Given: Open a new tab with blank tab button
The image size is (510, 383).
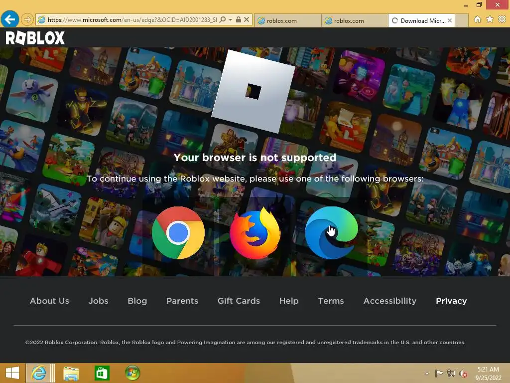Looking at the screenshot, I should click(x=462, y=21).
